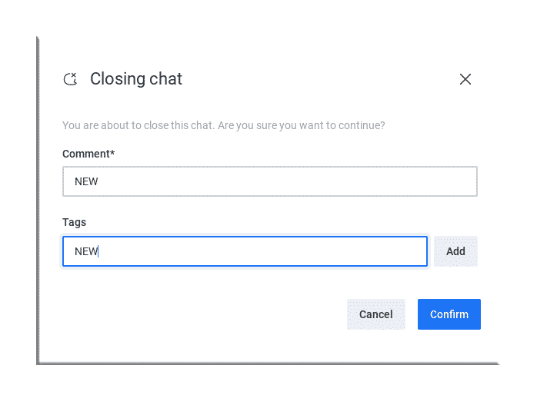Click the green backdrop outside the dialog
This screenshot has height=405, width=537.
18,200
